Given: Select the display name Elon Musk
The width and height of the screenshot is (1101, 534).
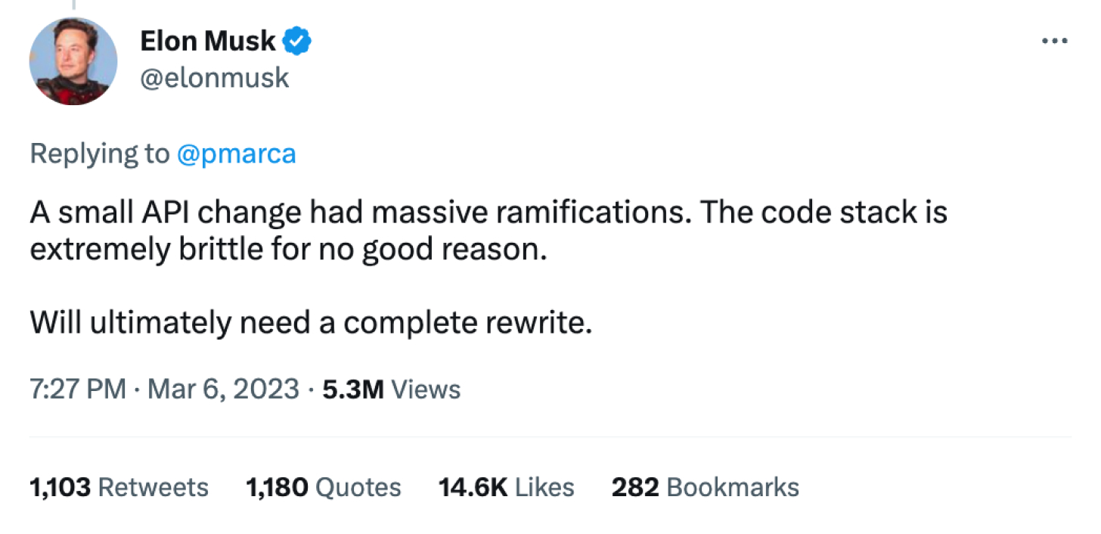Looking at the screenshot, I should 209,41.
